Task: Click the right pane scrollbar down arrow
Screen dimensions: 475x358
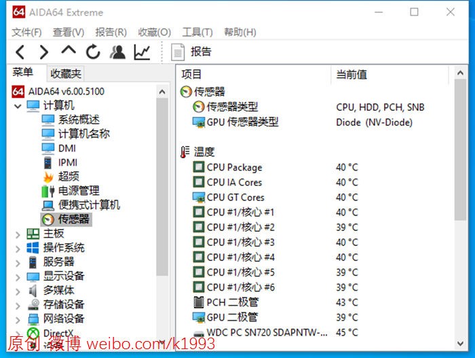Action: click(460, 344)
